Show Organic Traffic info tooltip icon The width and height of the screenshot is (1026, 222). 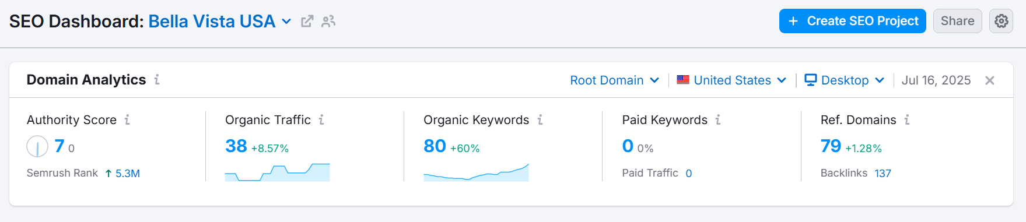tap(321, 119)
